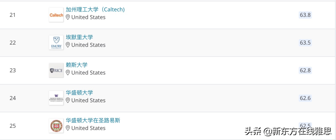Click the Caltech logo icon

tap(56, 15)
